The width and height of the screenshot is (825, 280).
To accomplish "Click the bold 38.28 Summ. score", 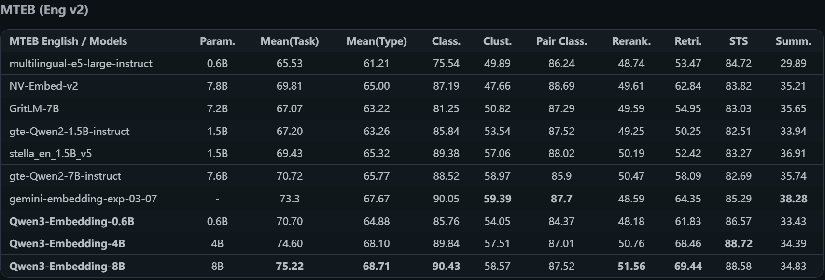I will (x=793, y=199).
